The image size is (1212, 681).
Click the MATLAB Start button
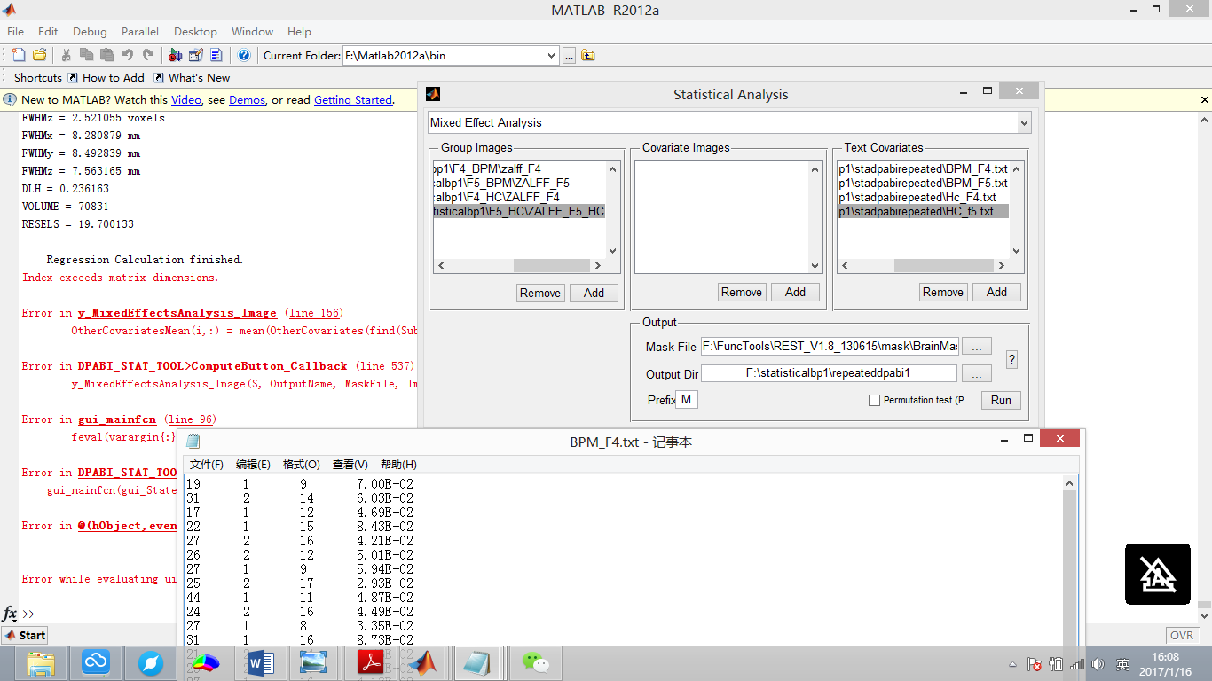point(26,635)
